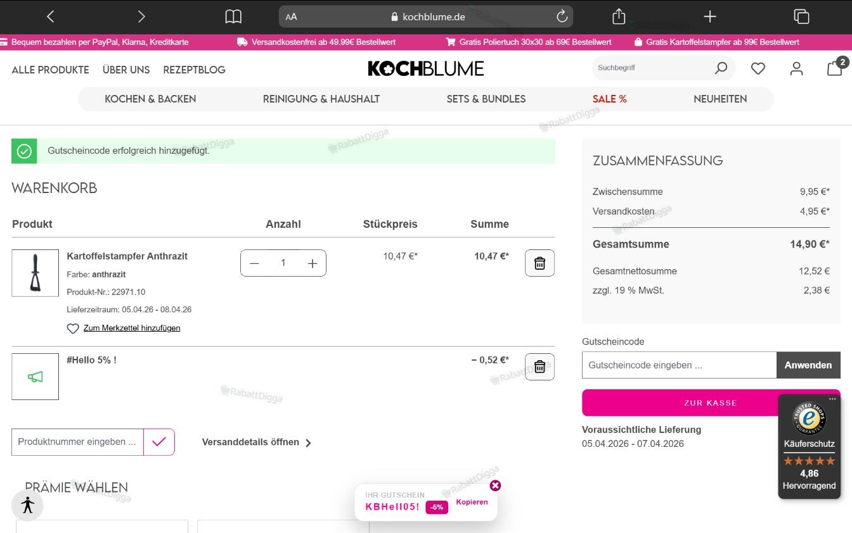Open the Safari share sheet
Screen dimensions: 852x533
[619, 16]
